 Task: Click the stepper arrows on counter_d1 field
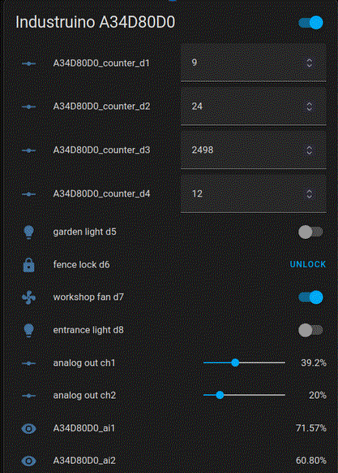pos(309,63)
